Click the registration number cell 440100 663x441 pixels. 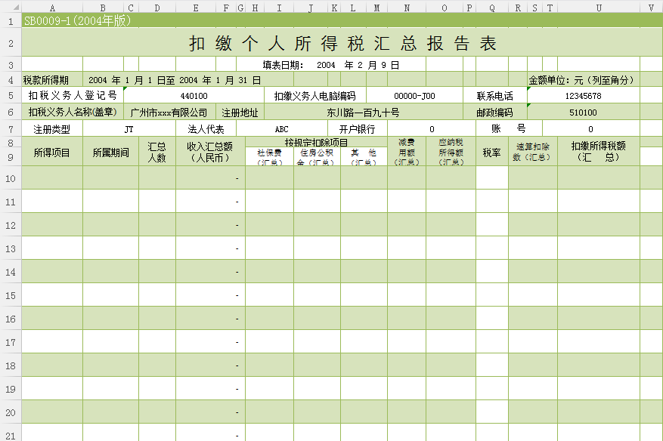194,96
